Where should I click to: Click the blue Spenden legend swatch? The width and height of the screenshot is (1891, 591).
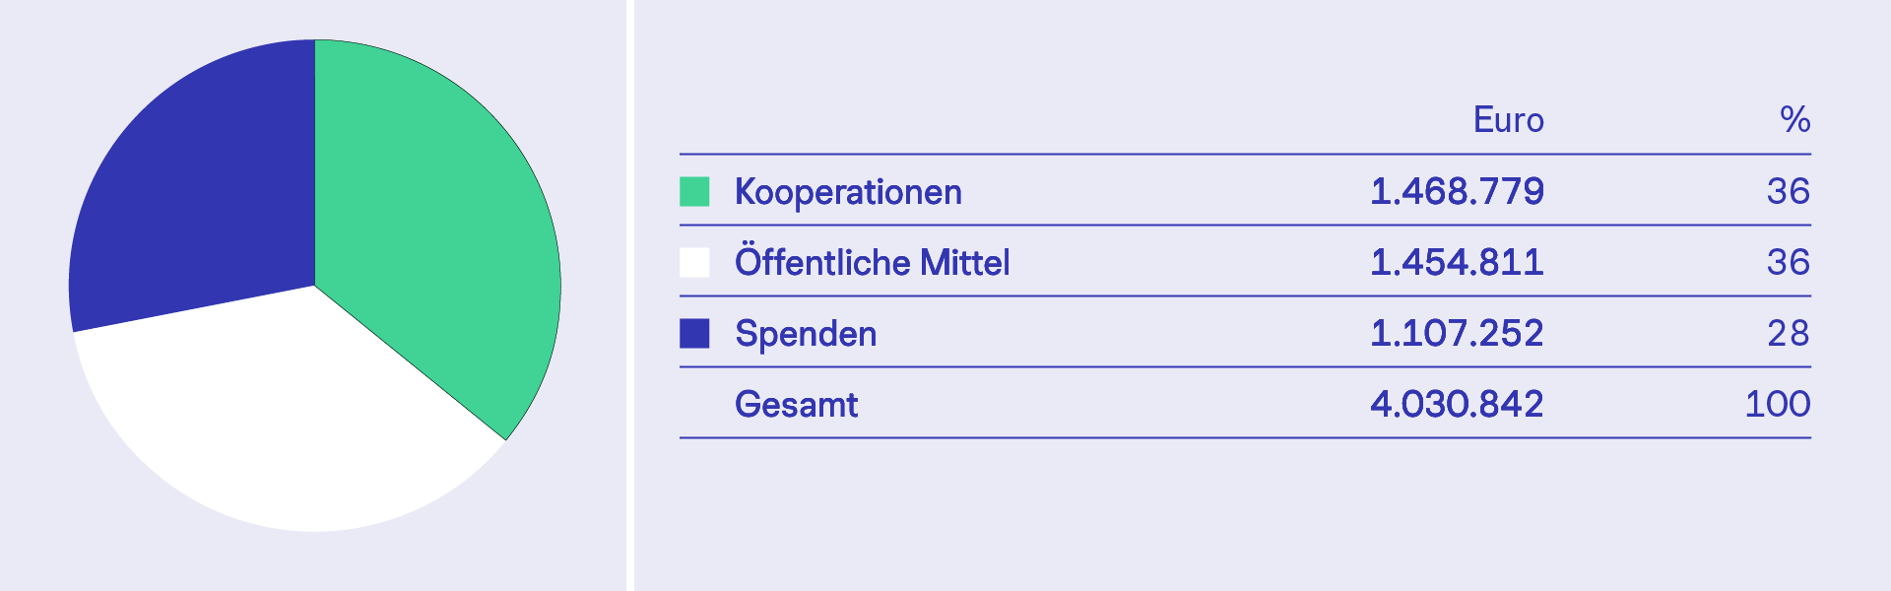pos(694,334)
